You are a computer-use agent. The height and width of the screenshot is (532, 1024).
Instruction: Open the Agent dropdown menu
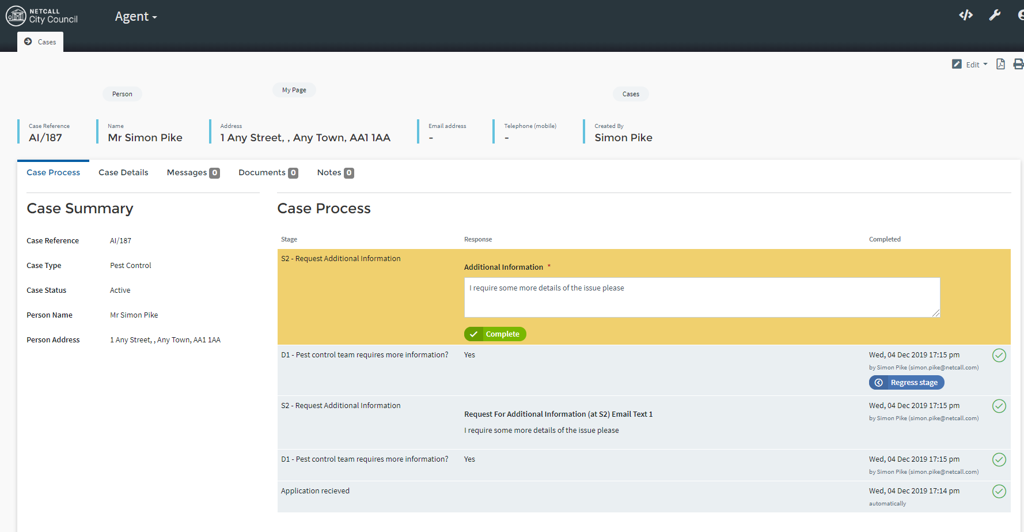tap(135, 17)
